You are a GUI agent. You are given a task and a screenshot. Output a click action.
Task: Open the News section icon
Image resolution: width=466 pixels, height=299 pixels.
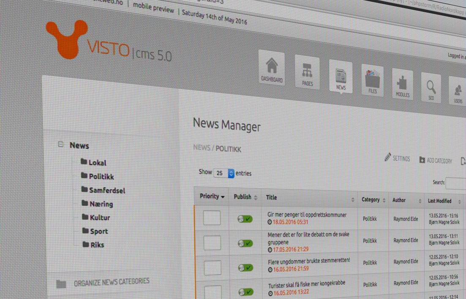click(341, 77)
